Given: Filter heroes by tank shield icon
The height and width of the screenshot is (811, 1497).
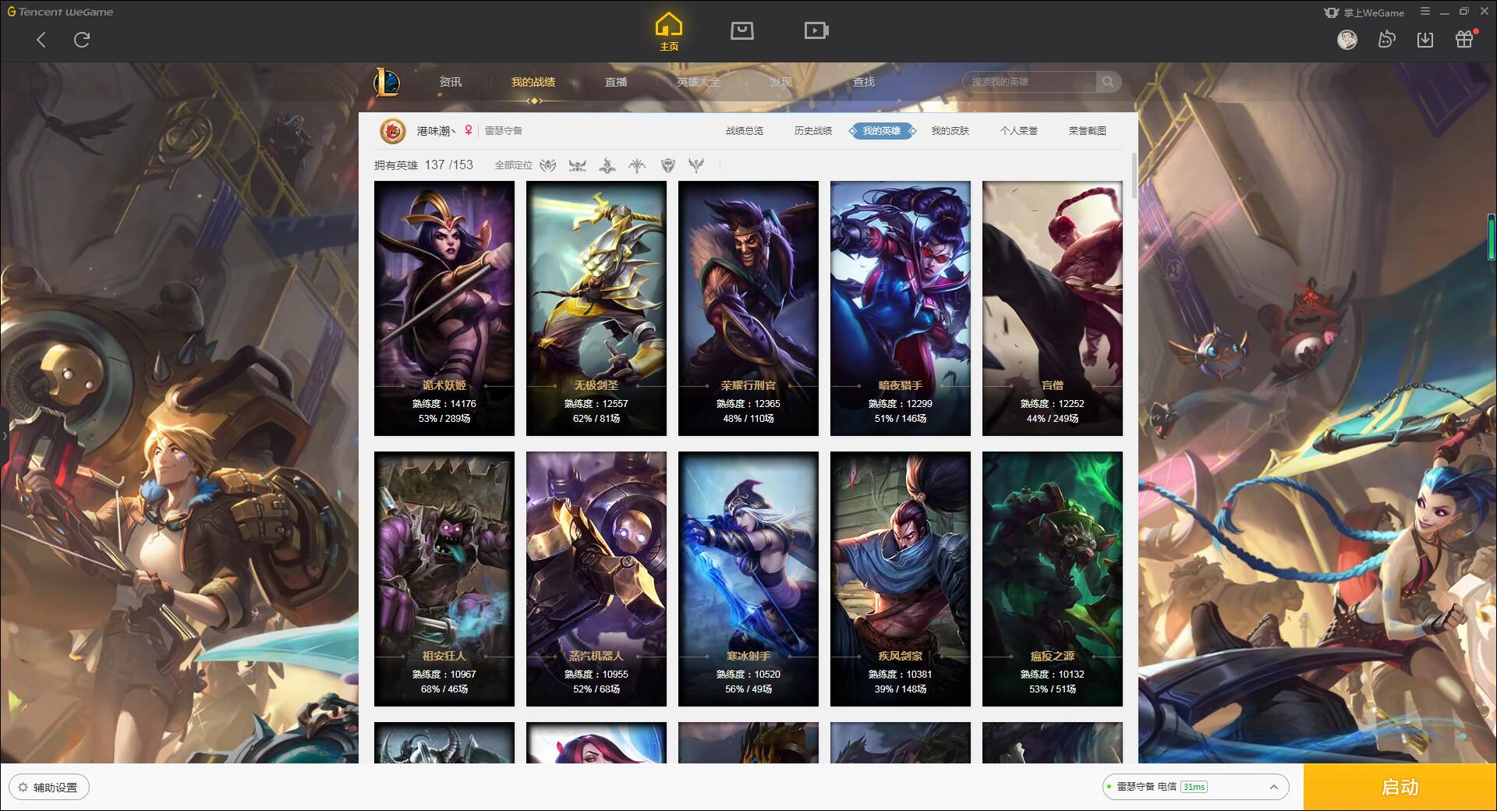Looking at the screenshot, I should (667, 165).
